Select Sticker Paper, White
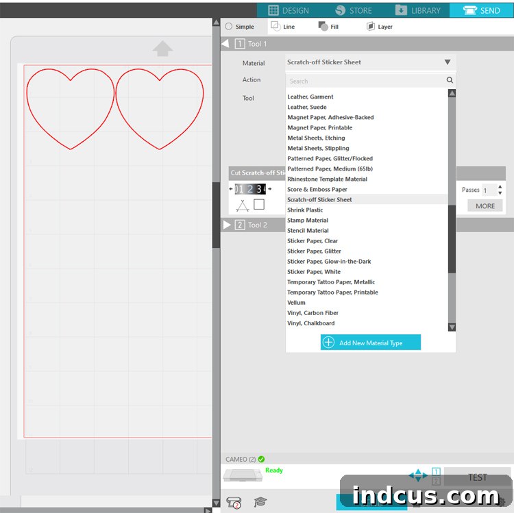Image resolution: width=514 pixels, height=513 pixels. tap(314, 272)
